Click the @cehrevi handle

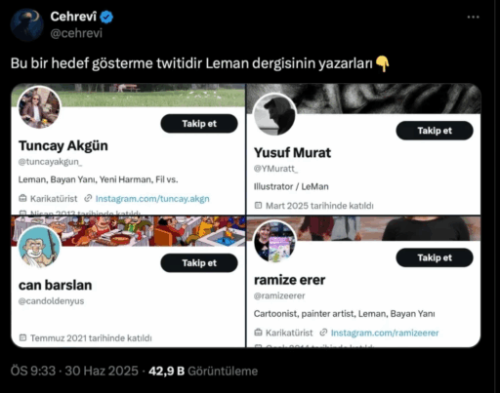(x=76, y=33)
